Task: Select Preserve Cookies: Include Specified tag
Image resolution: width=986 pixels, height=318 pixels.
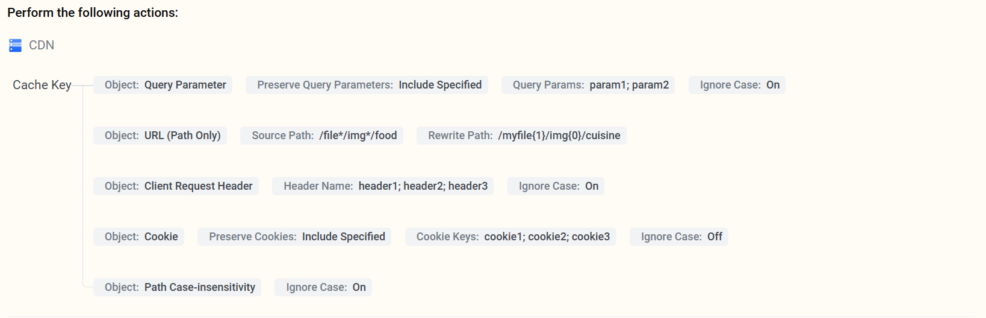Action: (x=294, y=237)
